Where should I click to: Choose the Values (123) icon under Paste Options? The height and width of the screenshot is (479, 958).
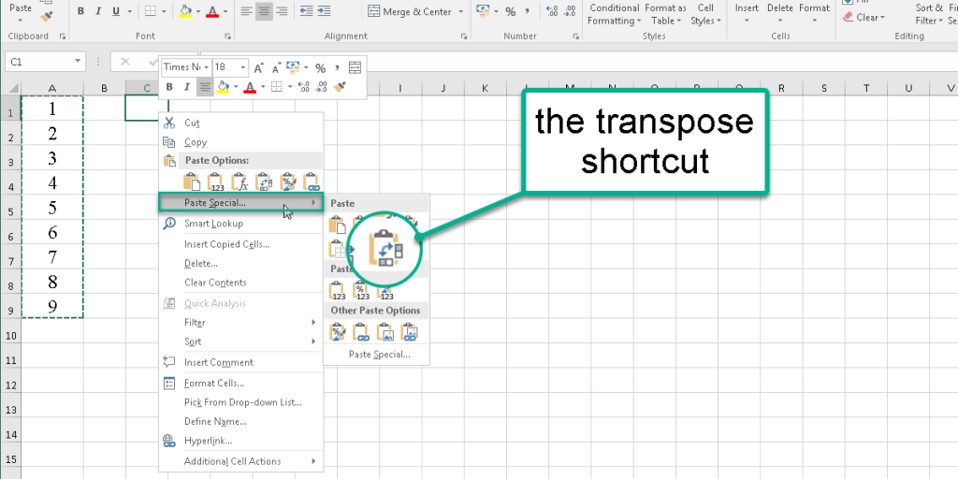pos(216,181)
